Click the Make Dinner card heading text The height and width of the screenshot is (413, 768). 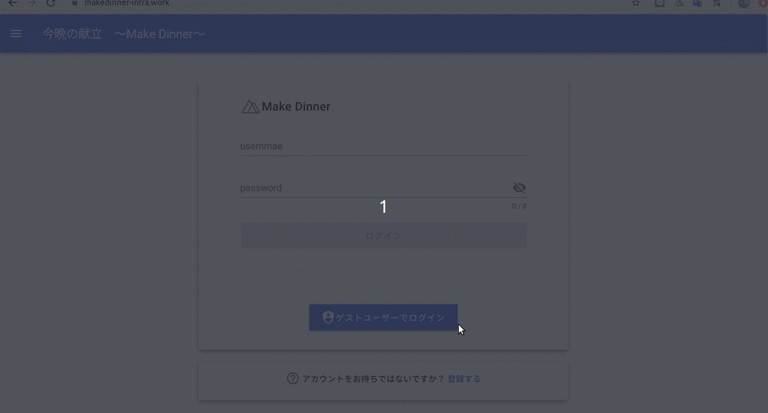[x=296, y=107]
